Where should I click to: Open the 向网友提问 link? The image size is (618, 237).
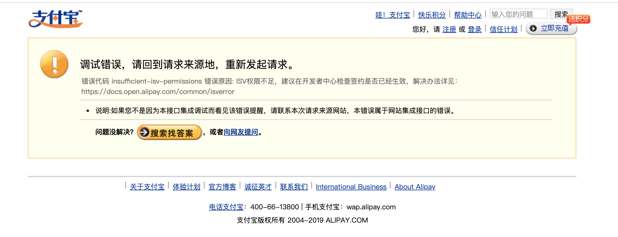click(x=241, y=132)
